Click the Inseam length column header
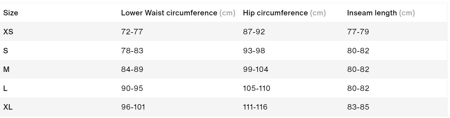450x118 pixels. 381,13
